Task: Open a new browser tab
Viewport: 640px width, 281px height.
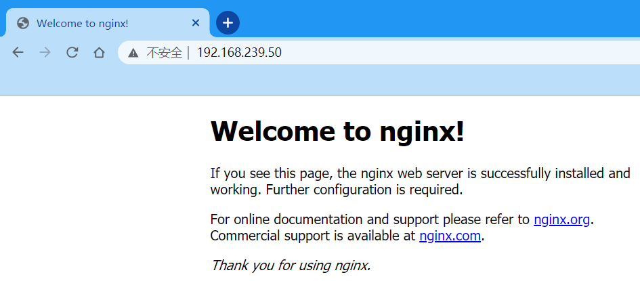Action: tap(228, 23)
